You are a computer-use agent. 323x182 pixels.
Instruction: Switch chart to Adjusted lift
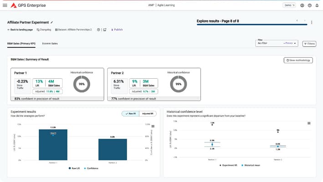[x=148, y=113]
